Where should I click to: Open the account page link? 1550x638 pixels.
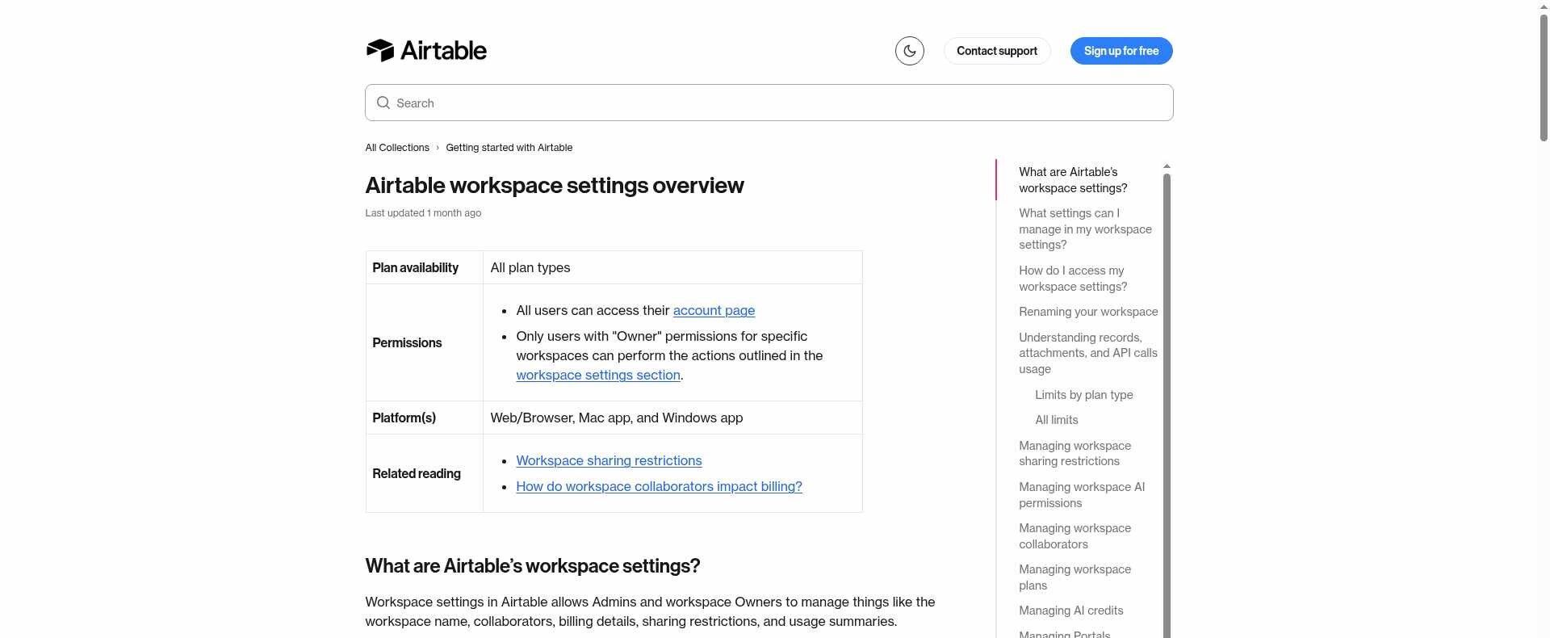(x=714, y=310)
